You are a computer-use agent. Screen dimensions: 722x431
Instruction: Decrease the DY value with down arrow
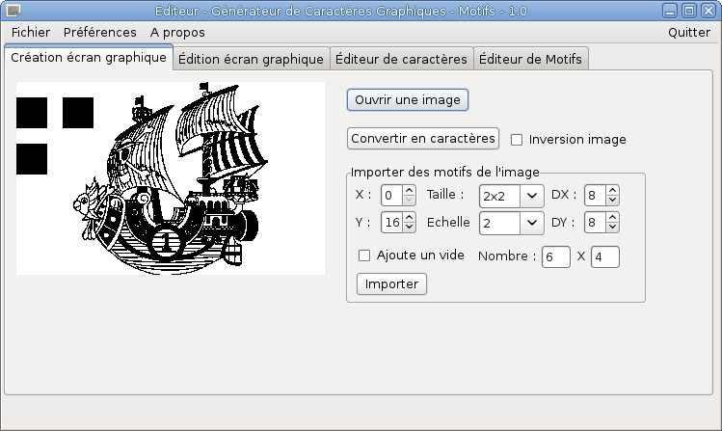[612, 227]
